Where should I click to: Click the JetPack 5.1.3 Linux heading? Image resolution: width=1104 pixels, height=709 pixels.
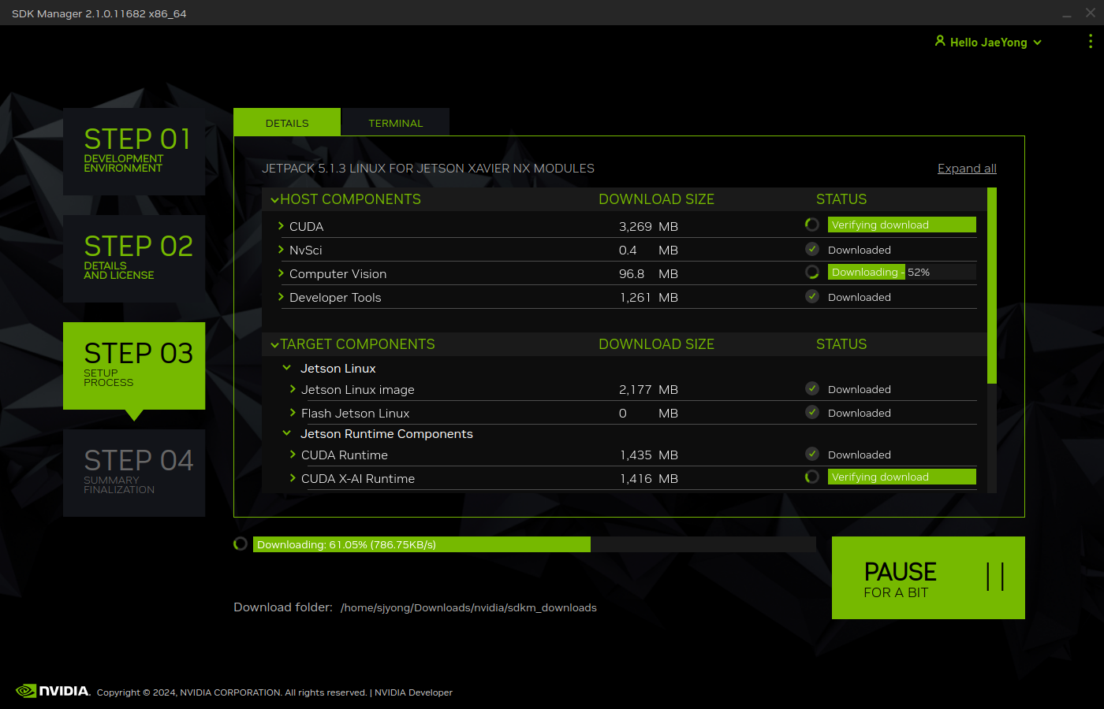[428, 169]
